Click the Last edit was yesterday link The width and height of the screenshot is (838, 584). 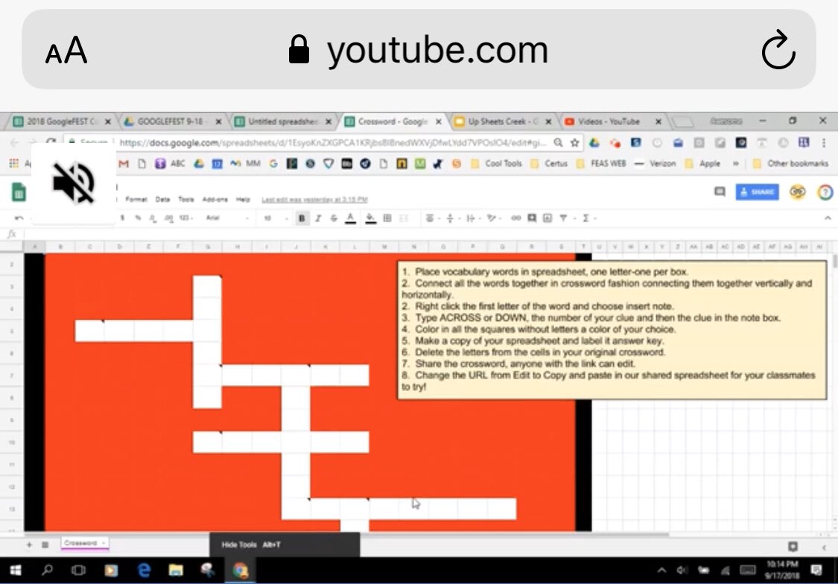314,200
